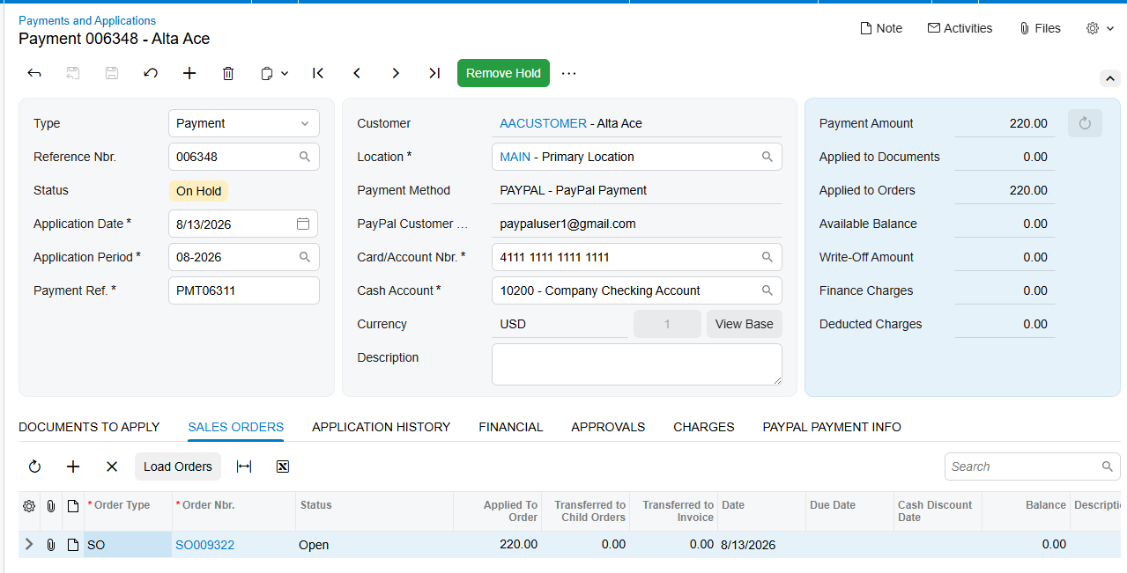Click into the Description text area
The image size is (1127, 573).
637,364
